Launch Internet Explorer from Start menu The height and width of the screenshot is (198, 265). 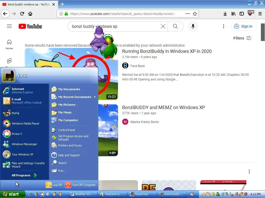point(25,90)
